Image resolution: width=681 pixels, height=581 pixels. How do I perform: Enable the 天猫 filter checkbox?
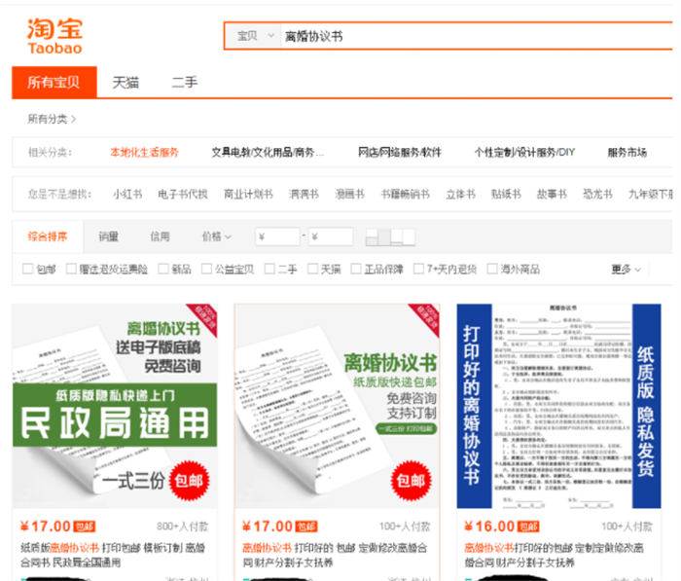(313, 270)
